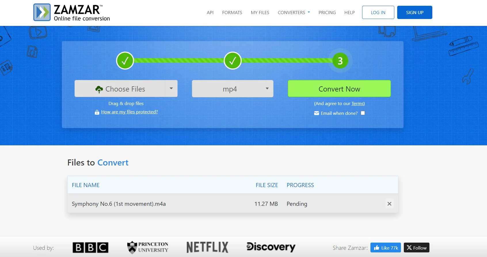Remove Symphony No.6 file with X button

(x=389, y=204)
